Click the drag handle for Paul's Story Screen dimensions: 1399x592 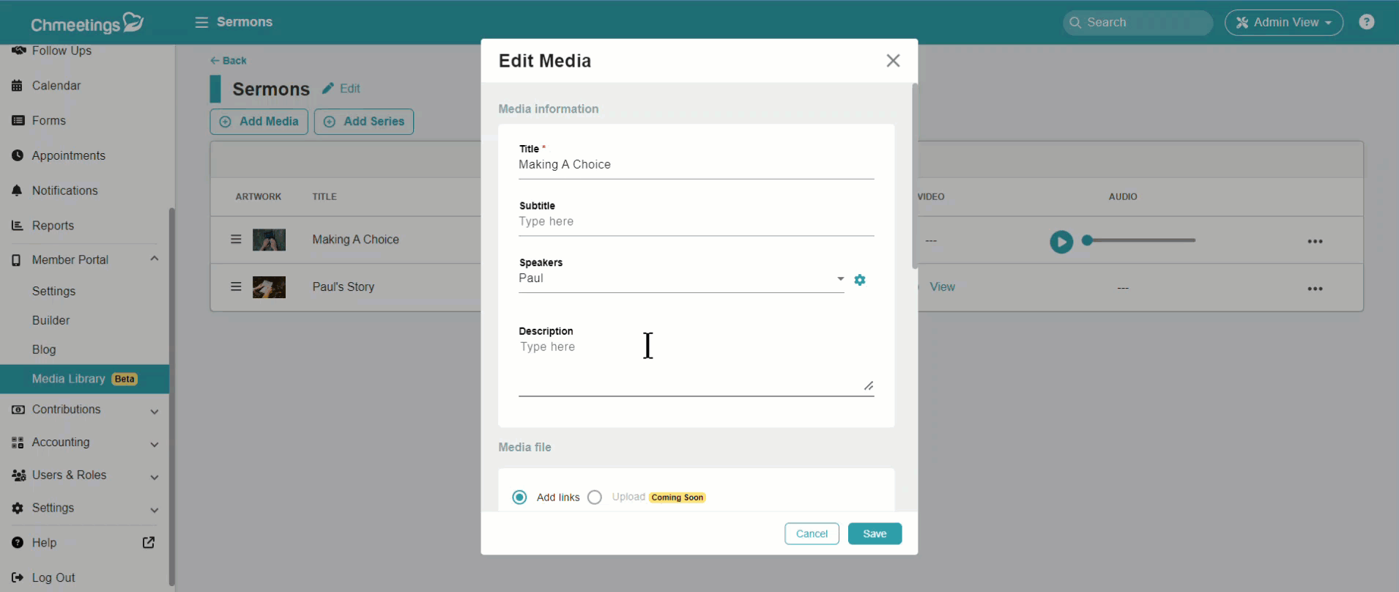(236, 286)
